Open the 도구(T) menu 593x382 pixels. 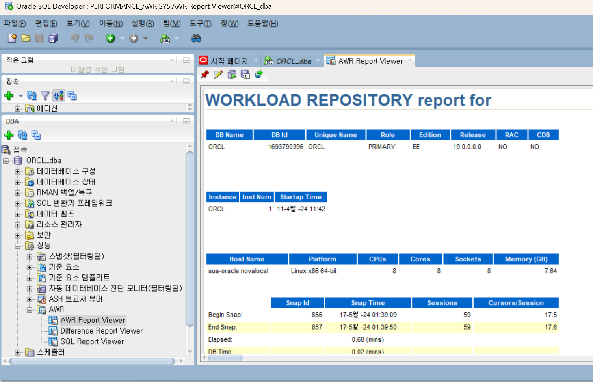[201, 24]
